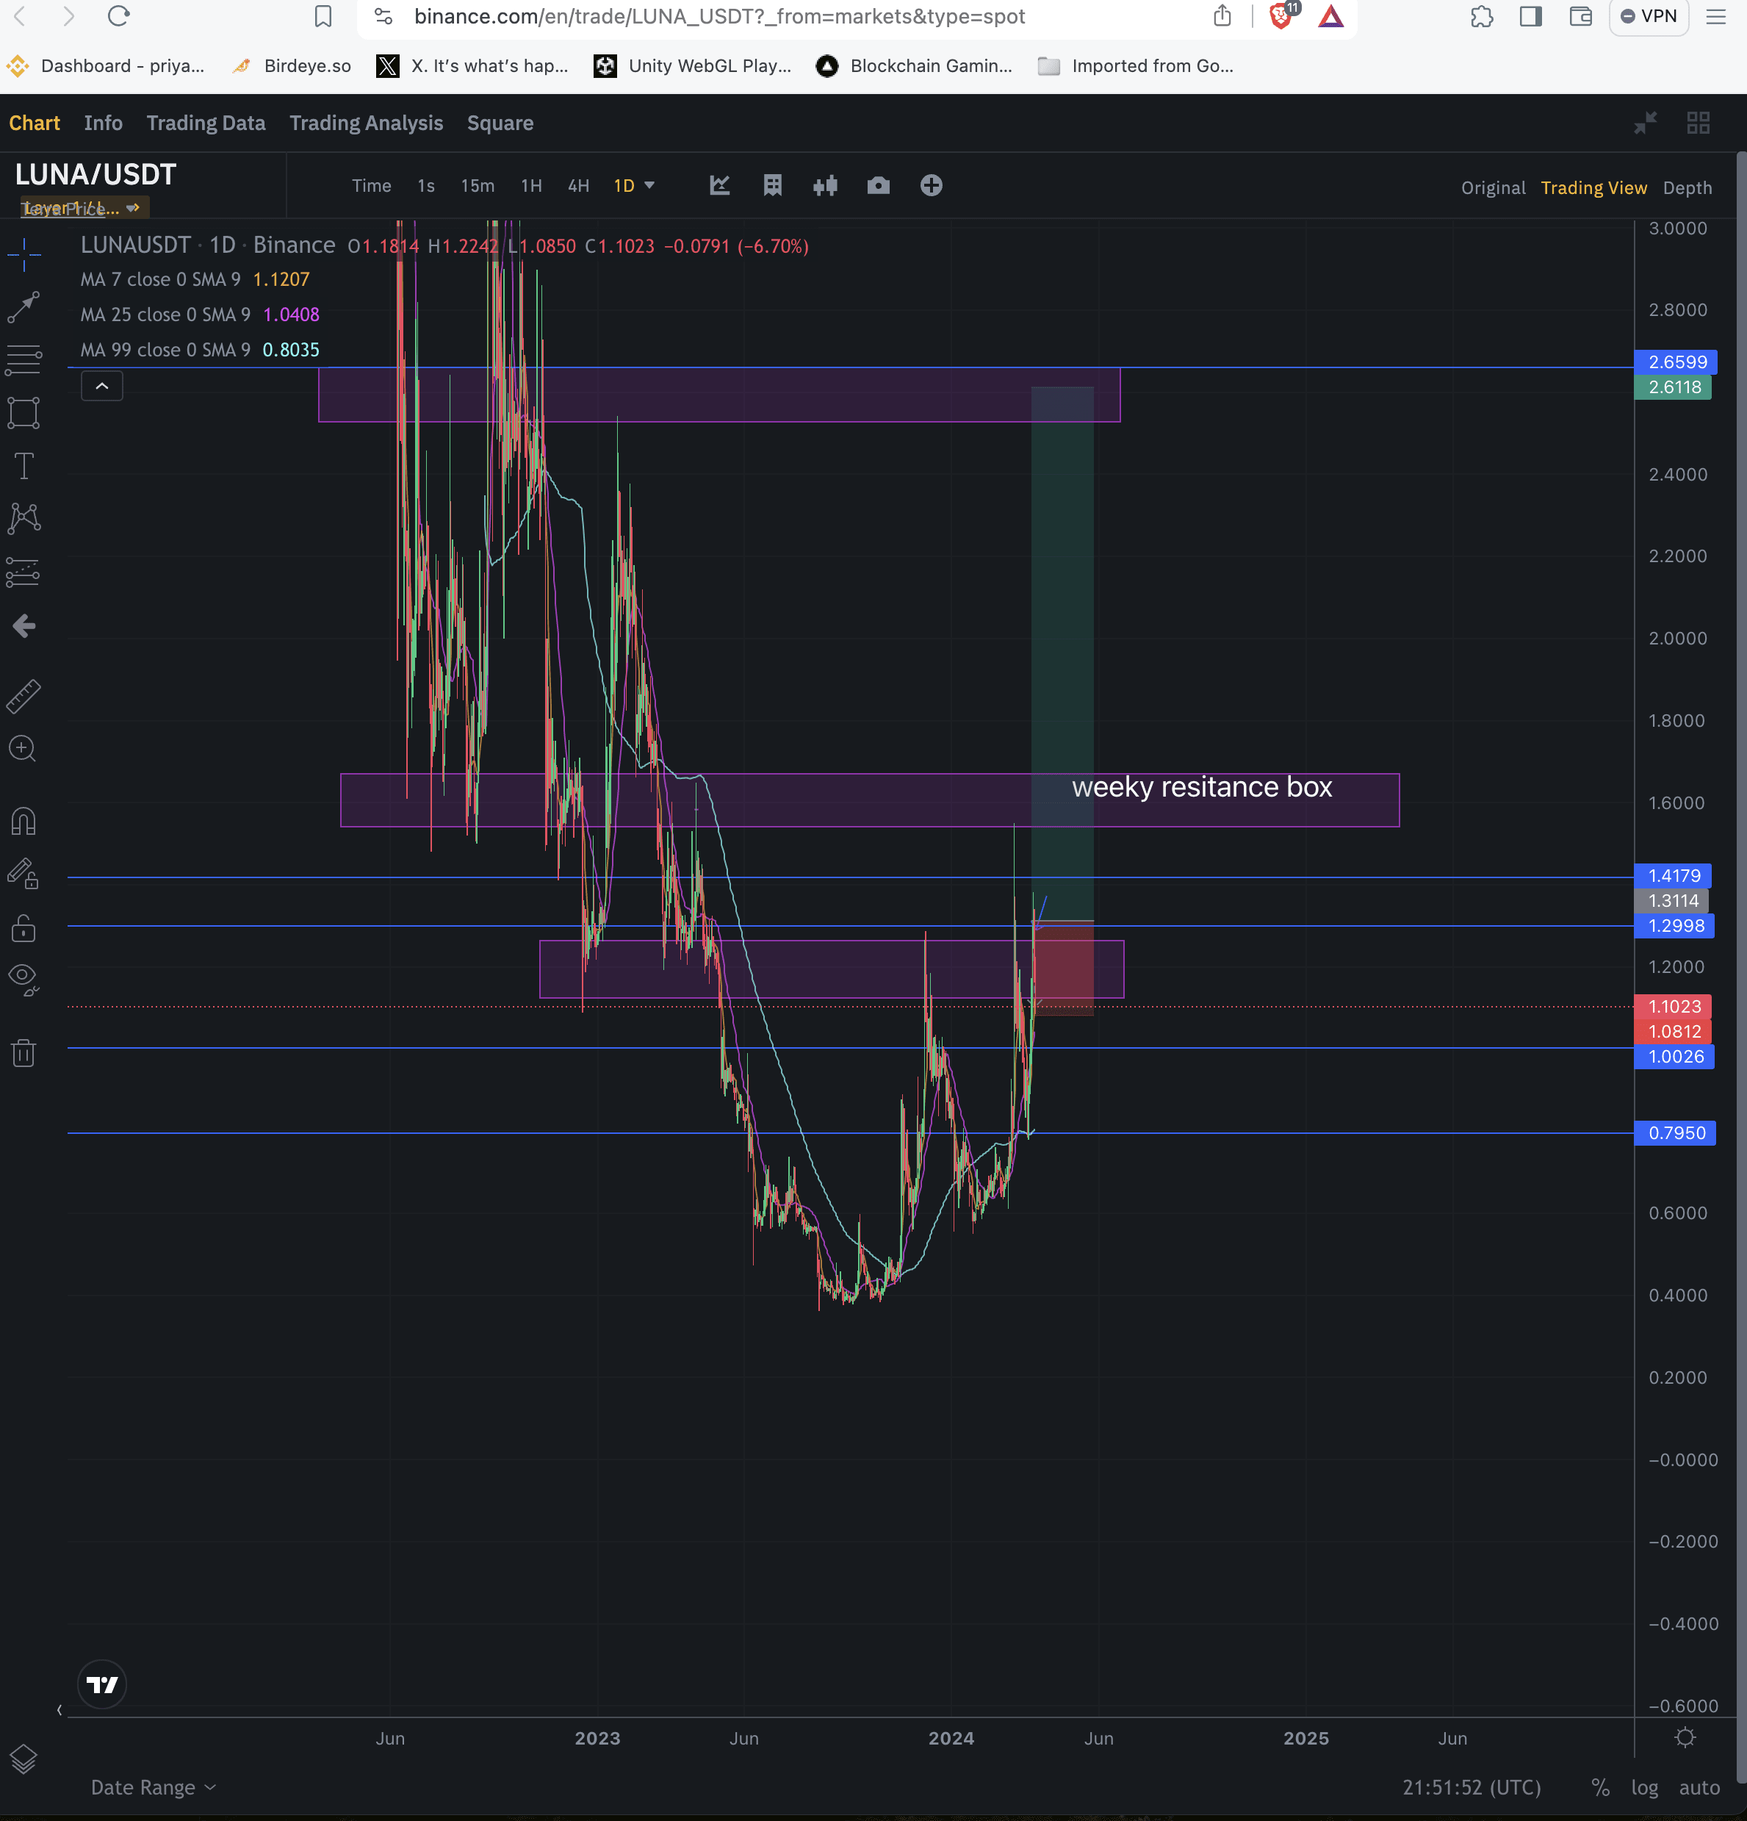Click the magnet mode icon

[24, 822]
